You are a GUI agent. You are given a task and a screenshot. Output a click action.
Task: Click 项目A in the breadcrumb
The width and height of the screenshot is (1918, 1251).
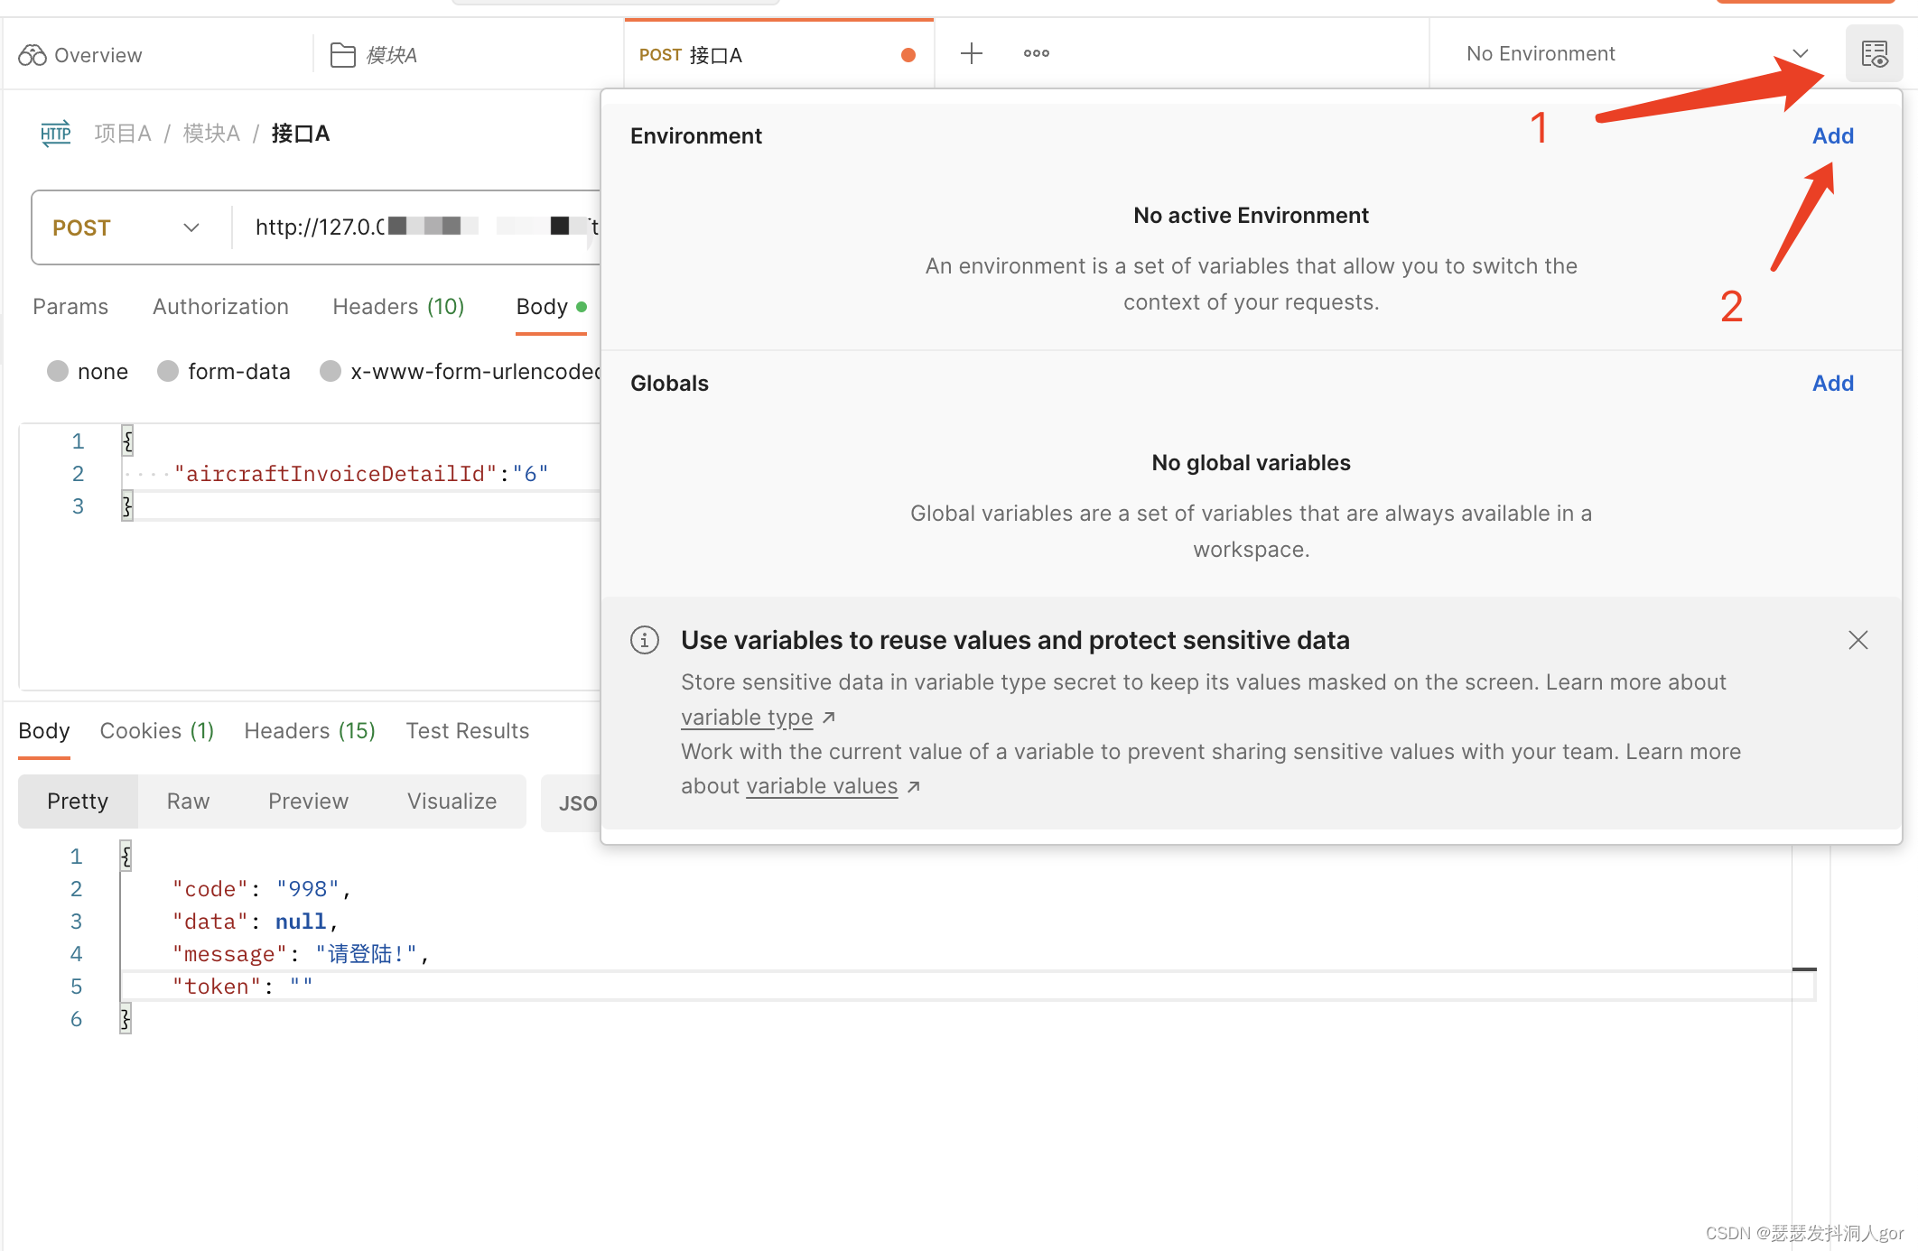[x=123, y=134]
